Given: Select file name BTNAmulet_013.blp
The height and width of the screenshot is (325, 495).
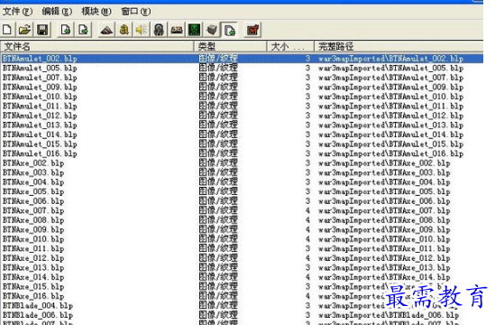Looking at the screenshot, I should pos(40,125).
